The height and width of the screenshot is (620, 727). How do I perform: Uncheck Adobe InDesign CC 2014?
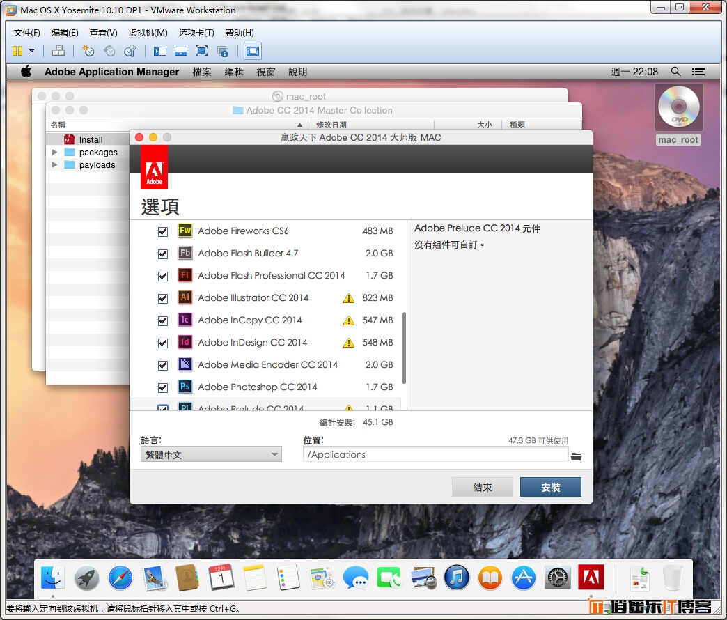(163, 343)
